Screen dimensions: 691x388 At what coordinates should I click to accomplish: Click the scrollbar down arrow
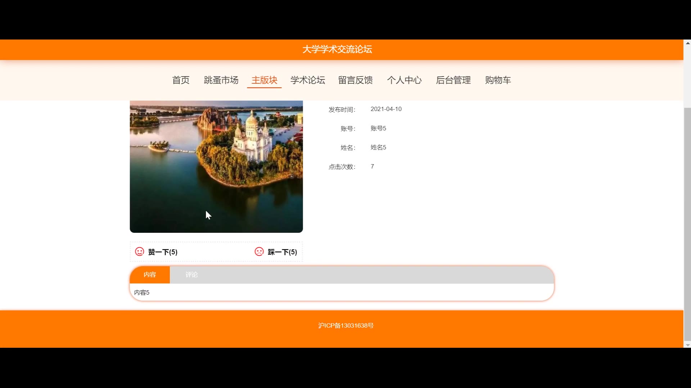tap(687, 345)
